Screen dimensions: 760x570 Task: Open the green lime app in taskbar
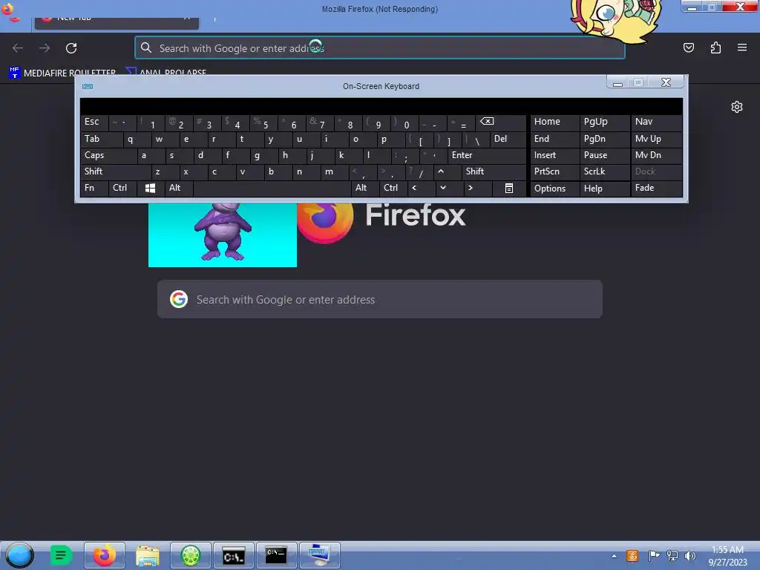click(191, 555)
